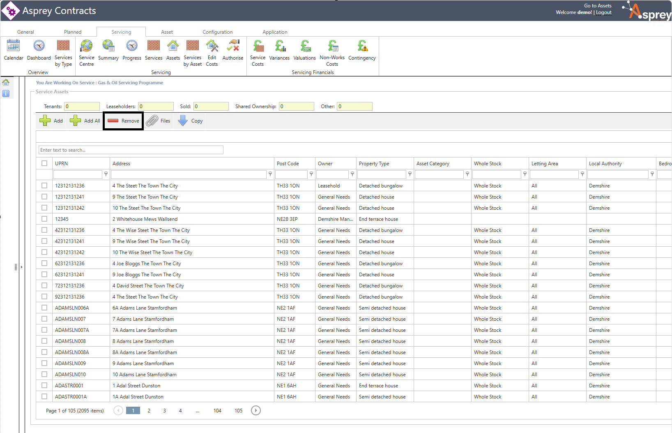Tick the checkbox for UPRN 12345
672x433 pixels.
coord(44,219)
